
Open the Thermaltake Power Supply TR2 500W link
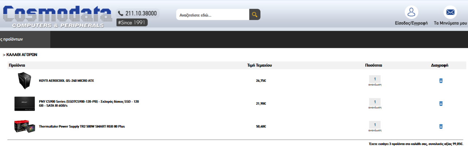82,127
